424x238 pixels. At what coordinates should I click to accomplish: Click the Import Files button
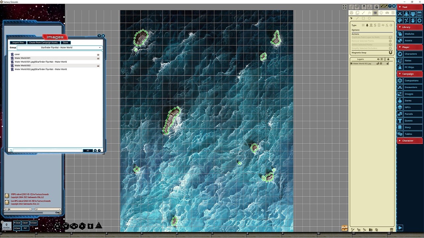pyautogui.click(x=18, y=42)
